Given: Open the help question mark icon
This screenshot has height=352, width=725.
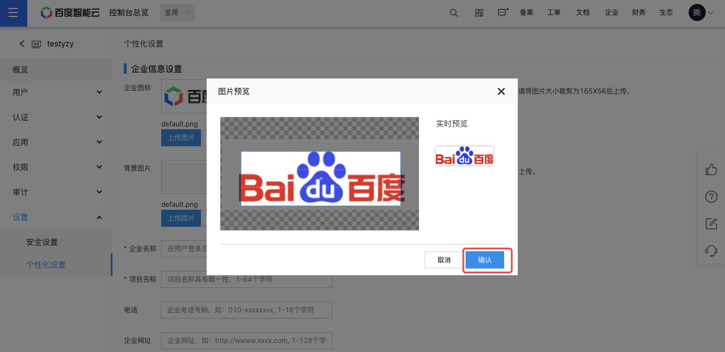Looking at the screenshot, I should click(x=711, y=197).
